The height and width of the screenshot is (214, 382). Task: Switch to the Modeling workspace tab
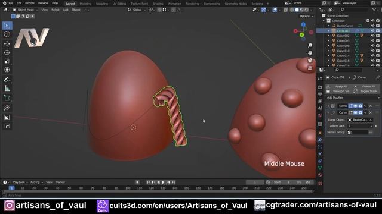[85, 4]
